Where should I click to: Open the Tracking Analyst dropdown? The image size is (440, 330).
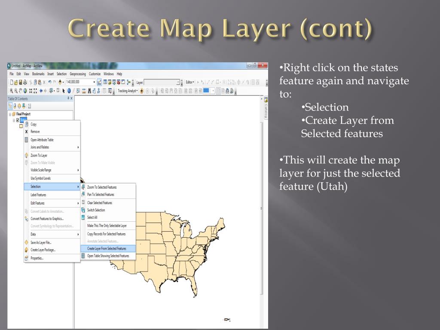point(128,91)
